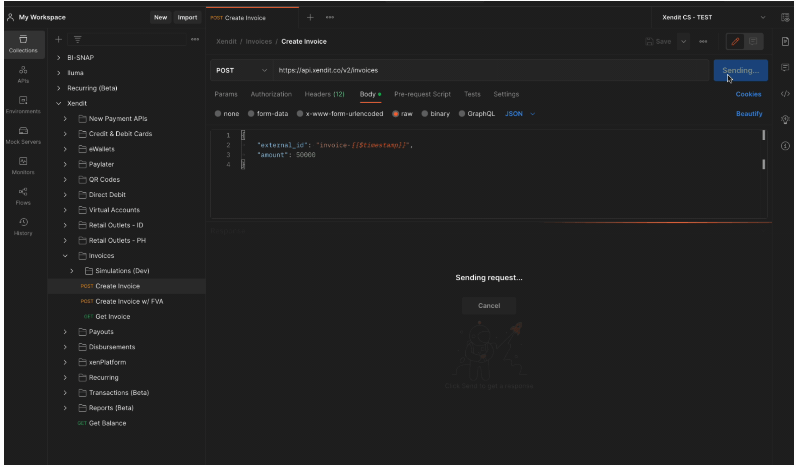Open a new request tab with the plus icon
The height and width of the screenshot is (467, 796).
[x=310, y=17]
